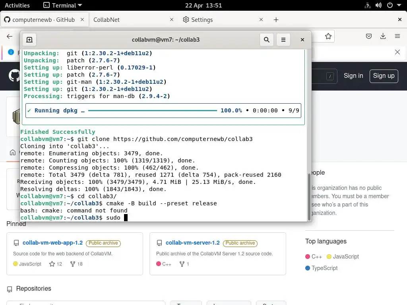Click the Public archive badge on collab-vm-web-app-1.2
407x305 pixels.
click(x=103, y=243)
